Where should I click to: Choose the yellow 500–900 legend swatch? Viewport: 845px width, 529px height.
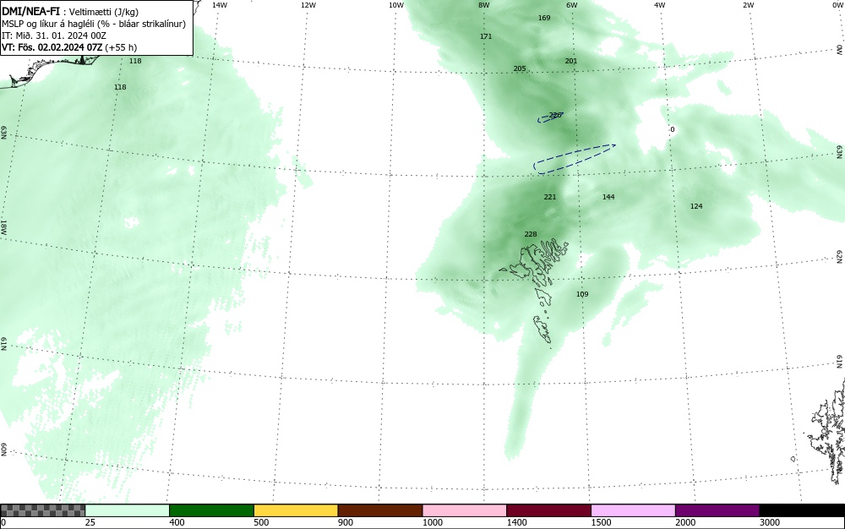[296, 510]
